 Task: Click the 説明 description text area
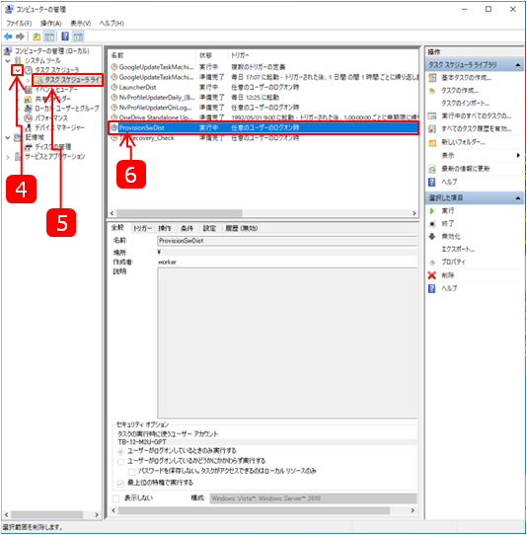[x=287, y=343]
